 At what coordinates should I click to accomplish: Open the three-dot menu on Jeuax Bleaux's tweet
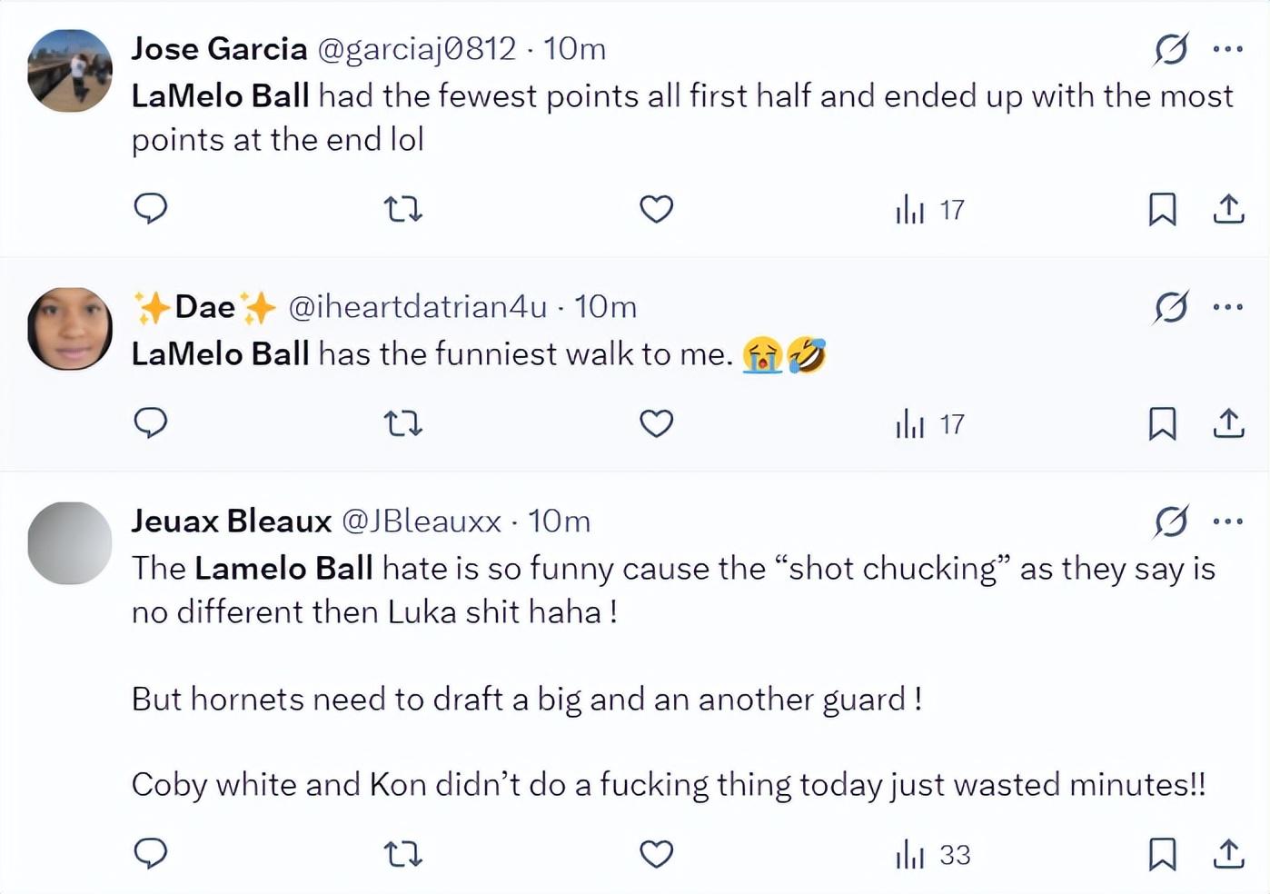1228,521
